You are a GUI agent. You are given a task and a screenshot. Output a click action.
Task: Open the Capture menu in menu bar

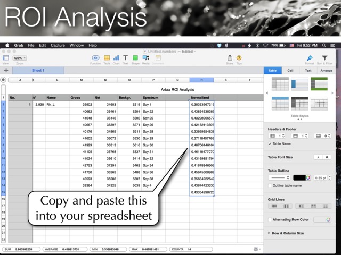tap(58, 46)
